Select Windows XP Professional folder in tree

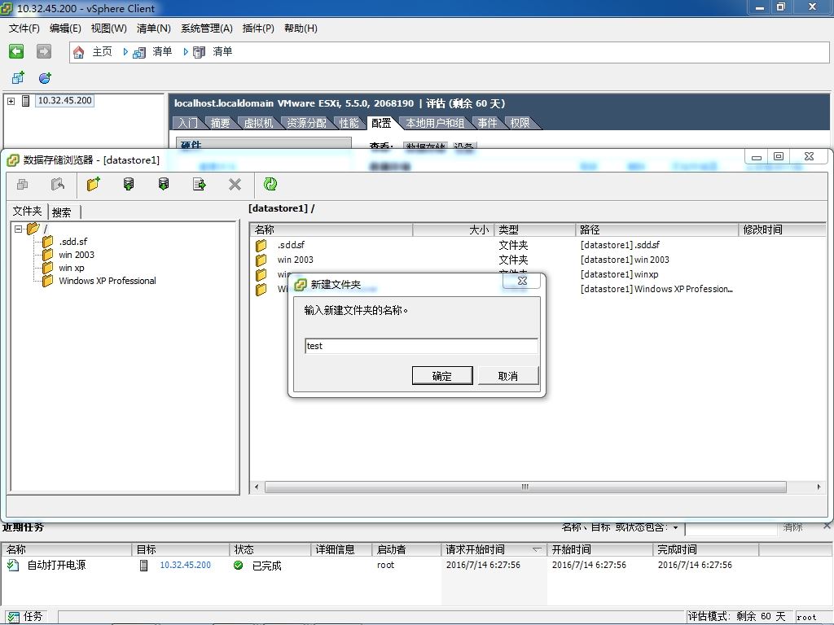point(108,281)
